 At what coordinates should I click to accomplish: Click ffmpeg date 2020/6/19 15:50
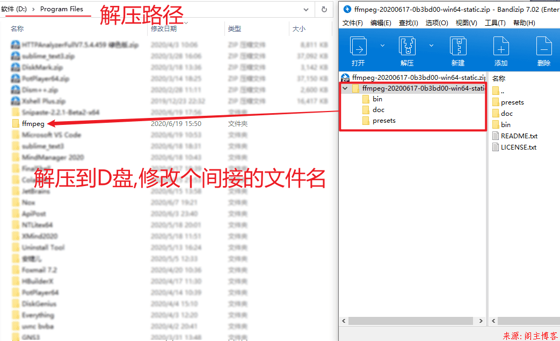(176, 123)
